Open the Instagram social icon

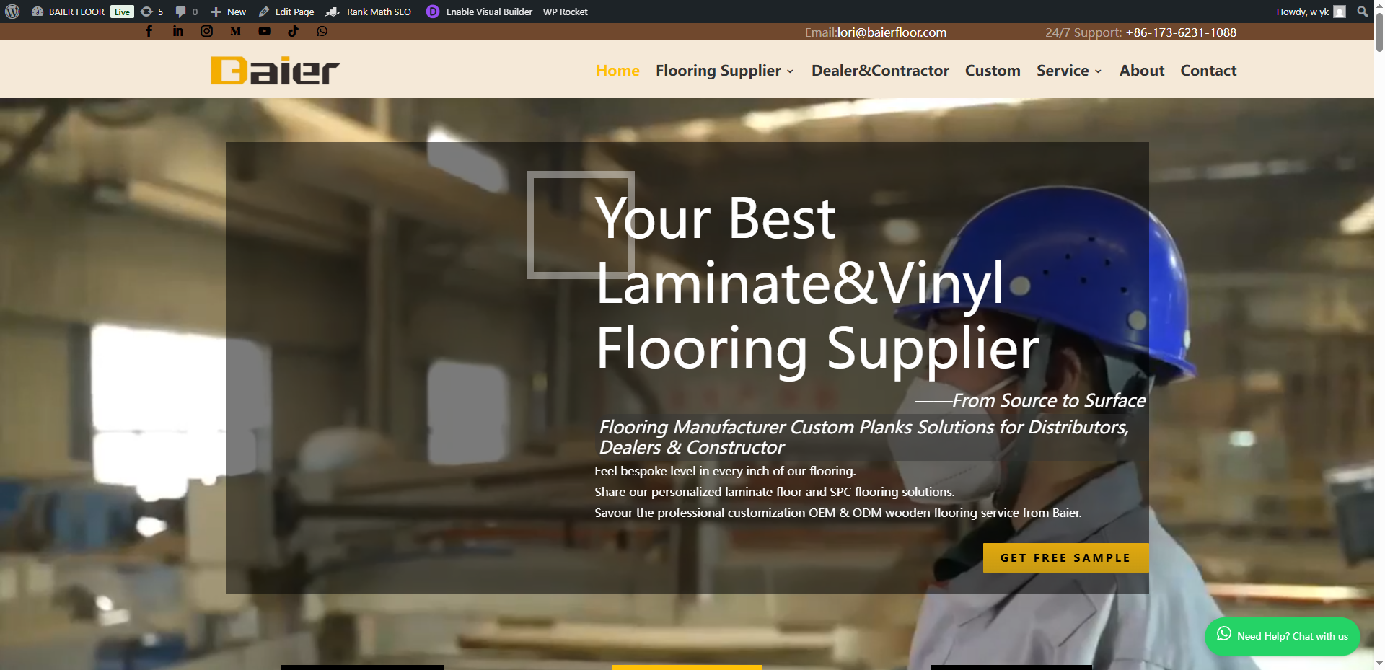pos(207,31)
